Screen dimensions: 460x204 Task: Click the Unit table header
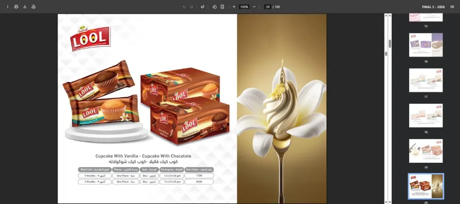(x=149, y=169)
